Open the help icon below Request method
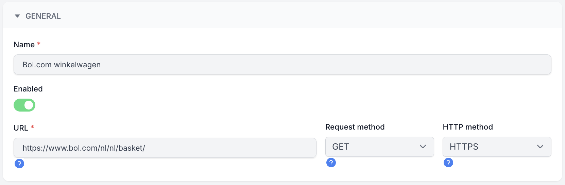 (x=331, y=163)
